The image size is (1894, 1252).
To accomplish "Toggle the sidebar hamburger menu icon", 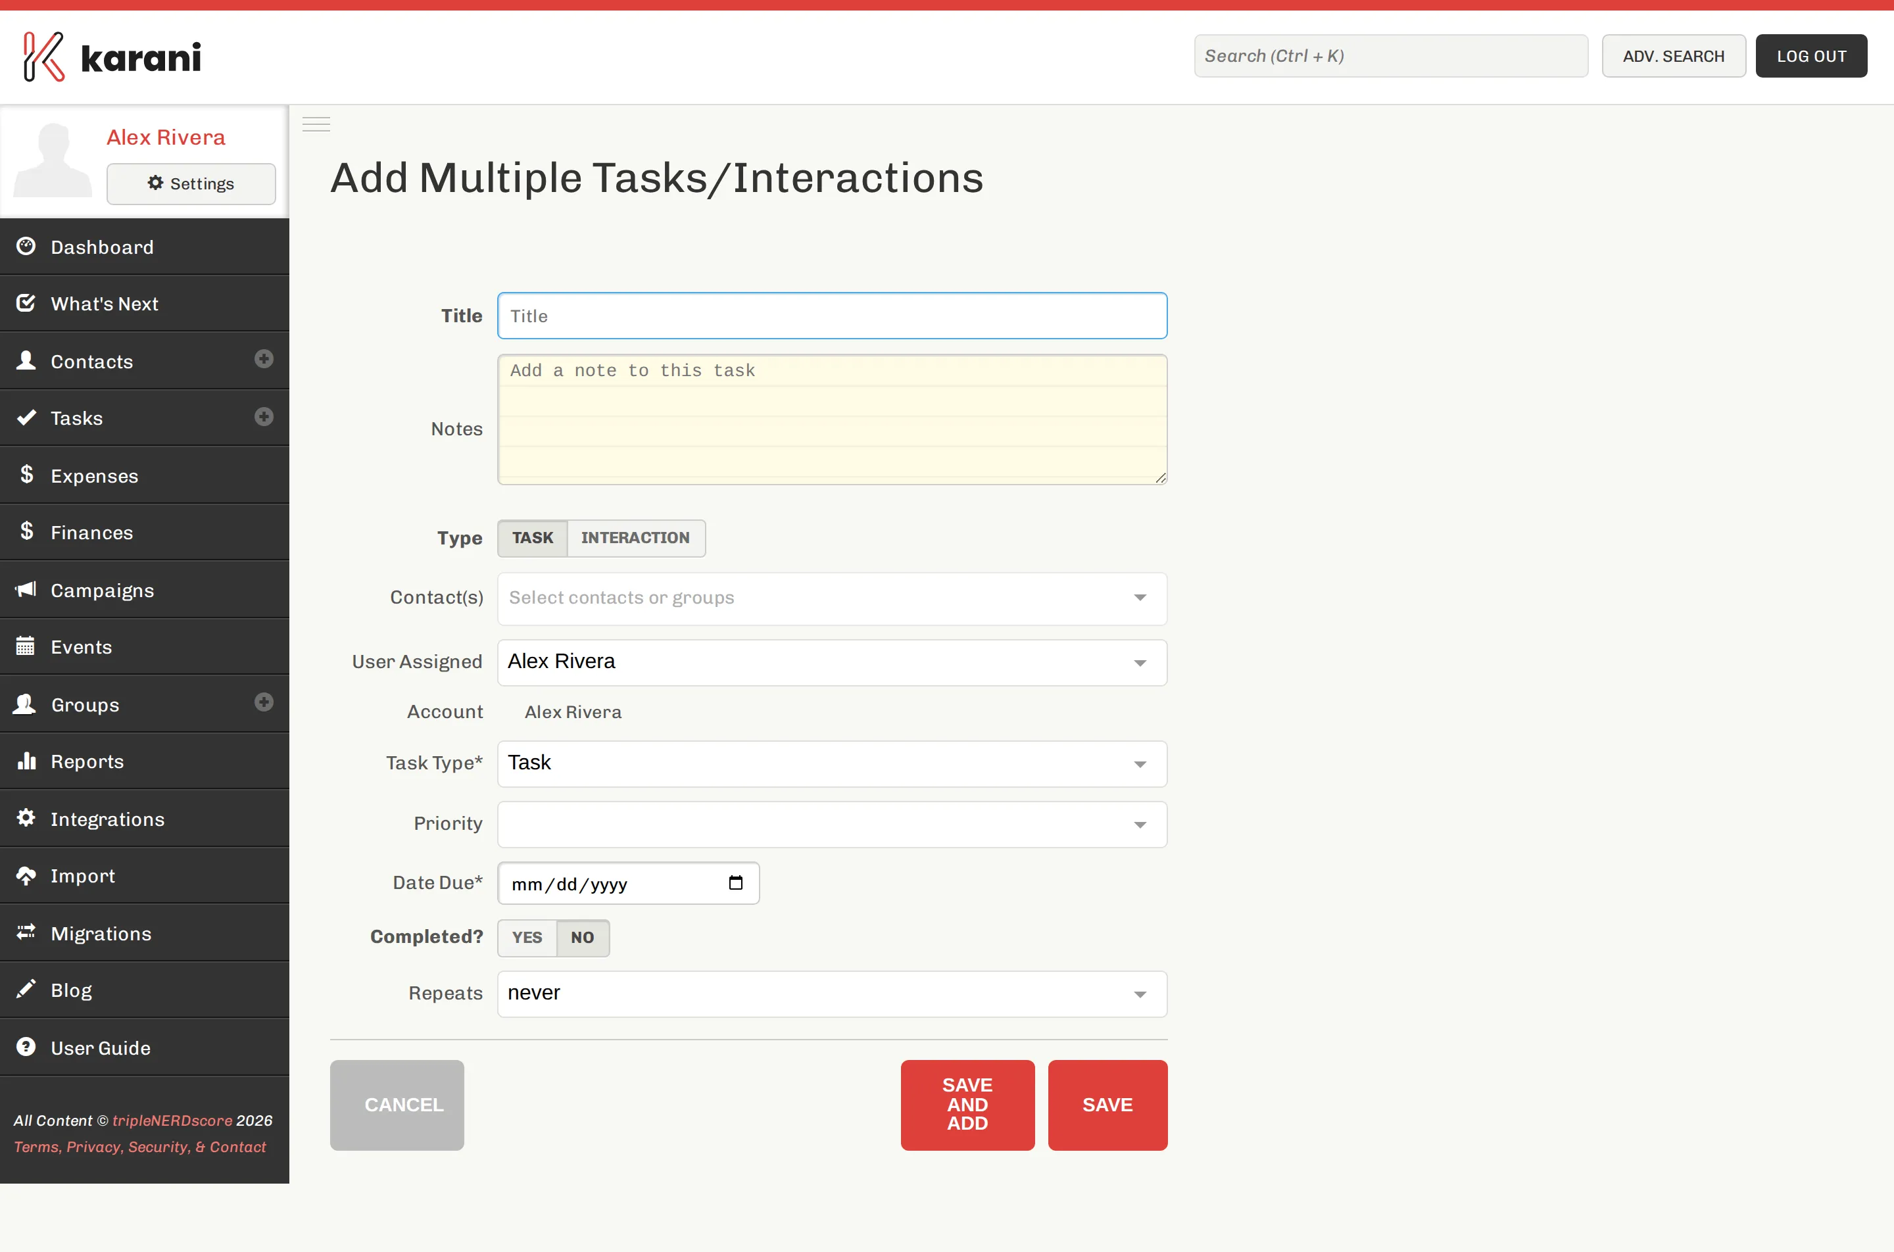I will pyautogui.click(x=316, y=124).
